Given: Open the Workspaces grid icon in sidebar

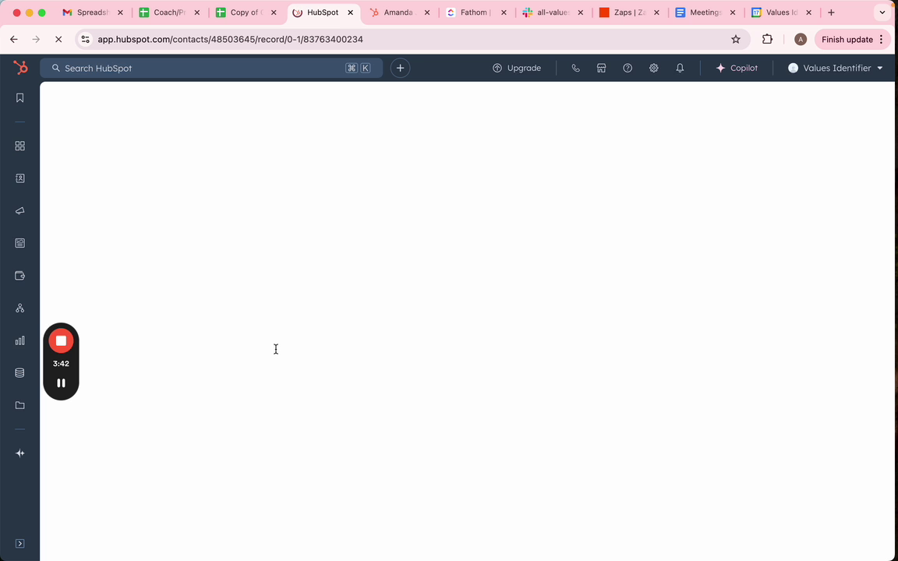Looking at the screenshot, I should point(20,146).
